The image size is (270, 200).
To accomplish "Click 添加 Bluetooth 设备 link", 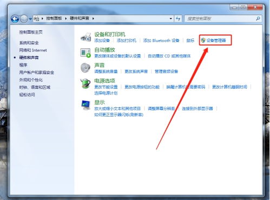I will click(161, 41).
